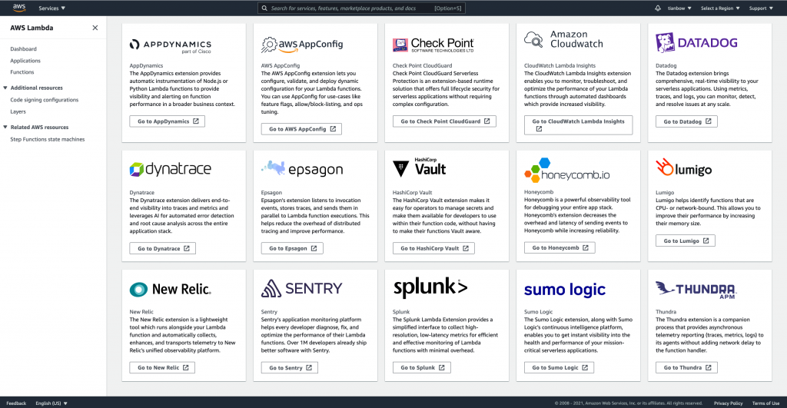Open Applications in the sidebar

pyautogui.click(x=25, y=61)
